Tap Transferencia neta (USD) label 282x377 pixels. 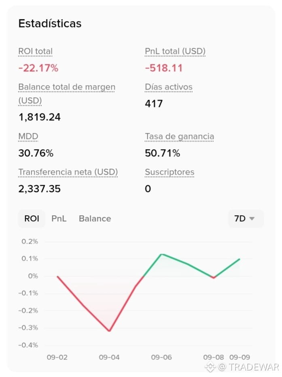coord(68,172)
